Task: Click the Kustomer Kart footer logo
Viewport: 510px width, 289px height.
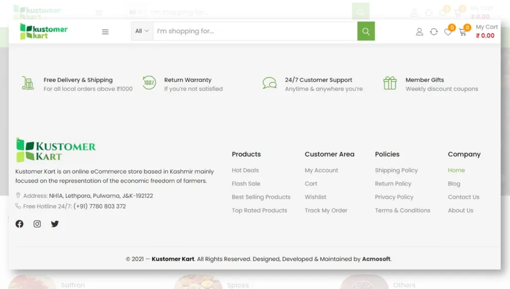Action: point(56,149)
